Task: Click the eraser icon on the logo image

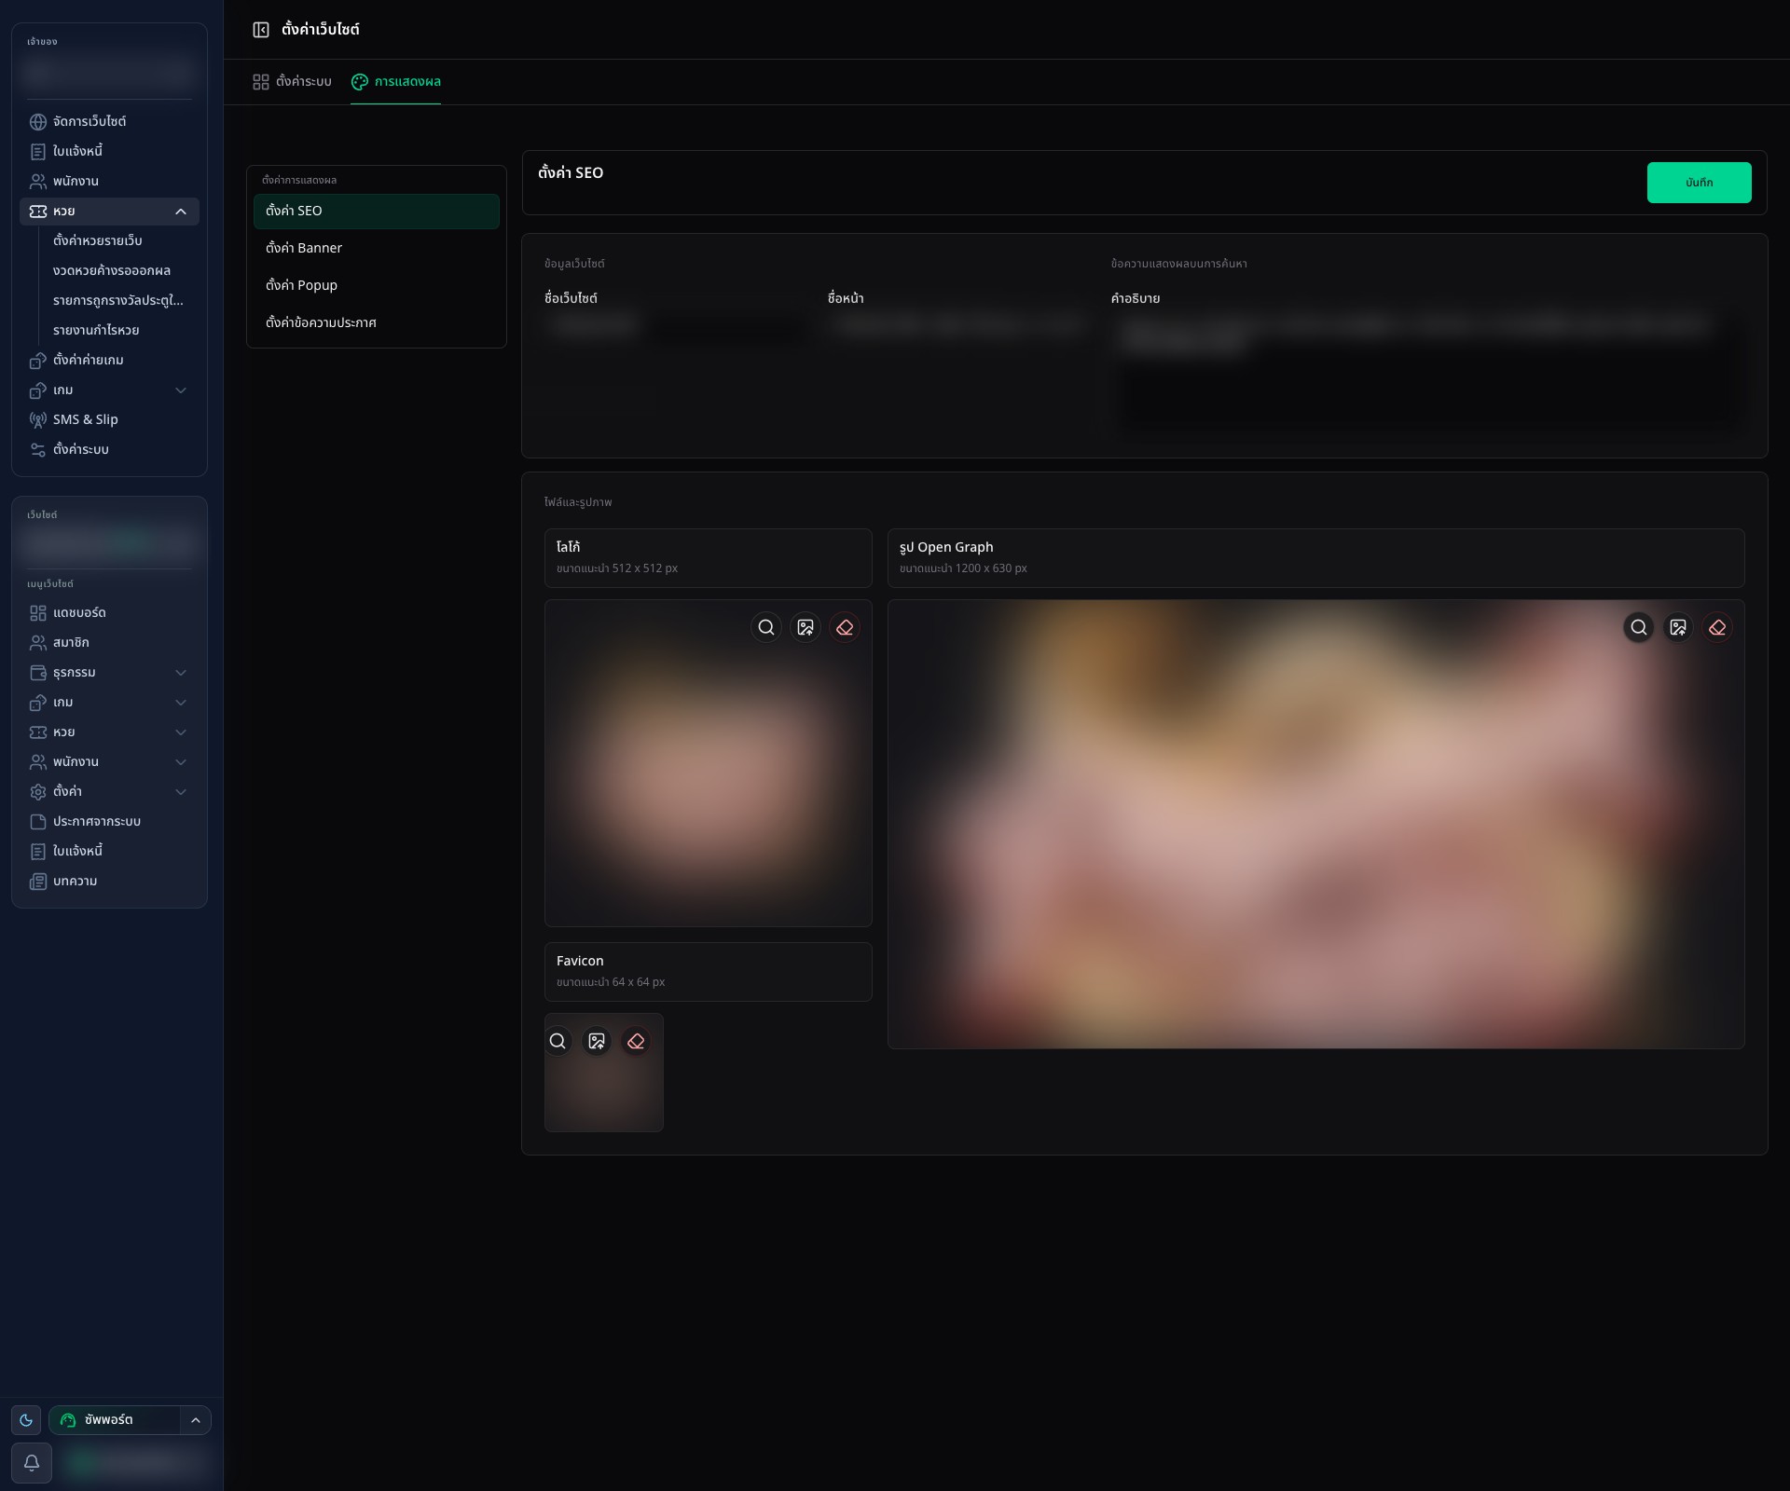Action: 845,627
